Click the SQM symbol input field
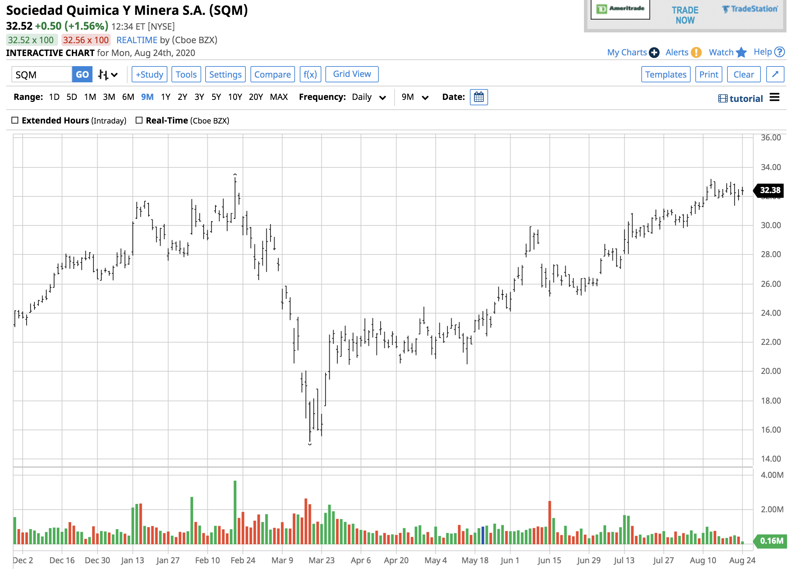800x571 pixels. (42, 75)
